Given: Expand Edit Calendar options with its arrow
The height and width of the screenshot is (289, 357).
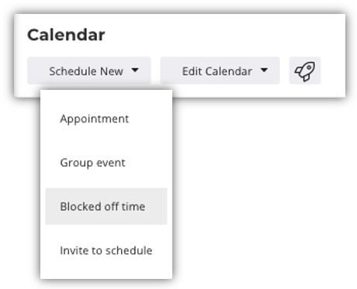Looking at the screenshot, I should (264, 70).
